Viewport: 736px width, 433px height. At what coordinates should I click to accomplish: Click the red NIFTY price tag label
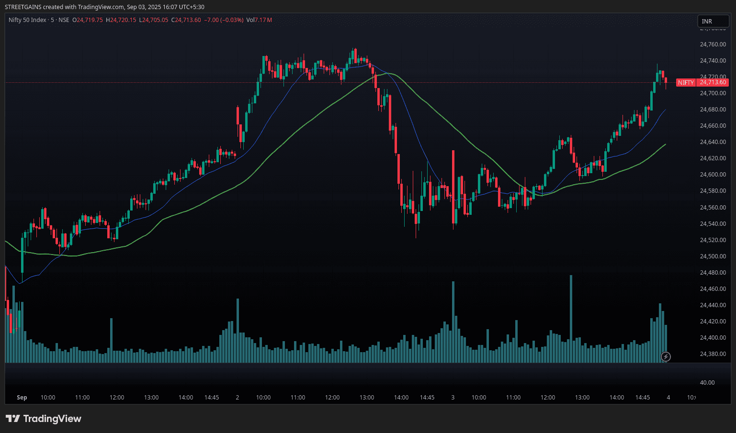tap(685, 83)
